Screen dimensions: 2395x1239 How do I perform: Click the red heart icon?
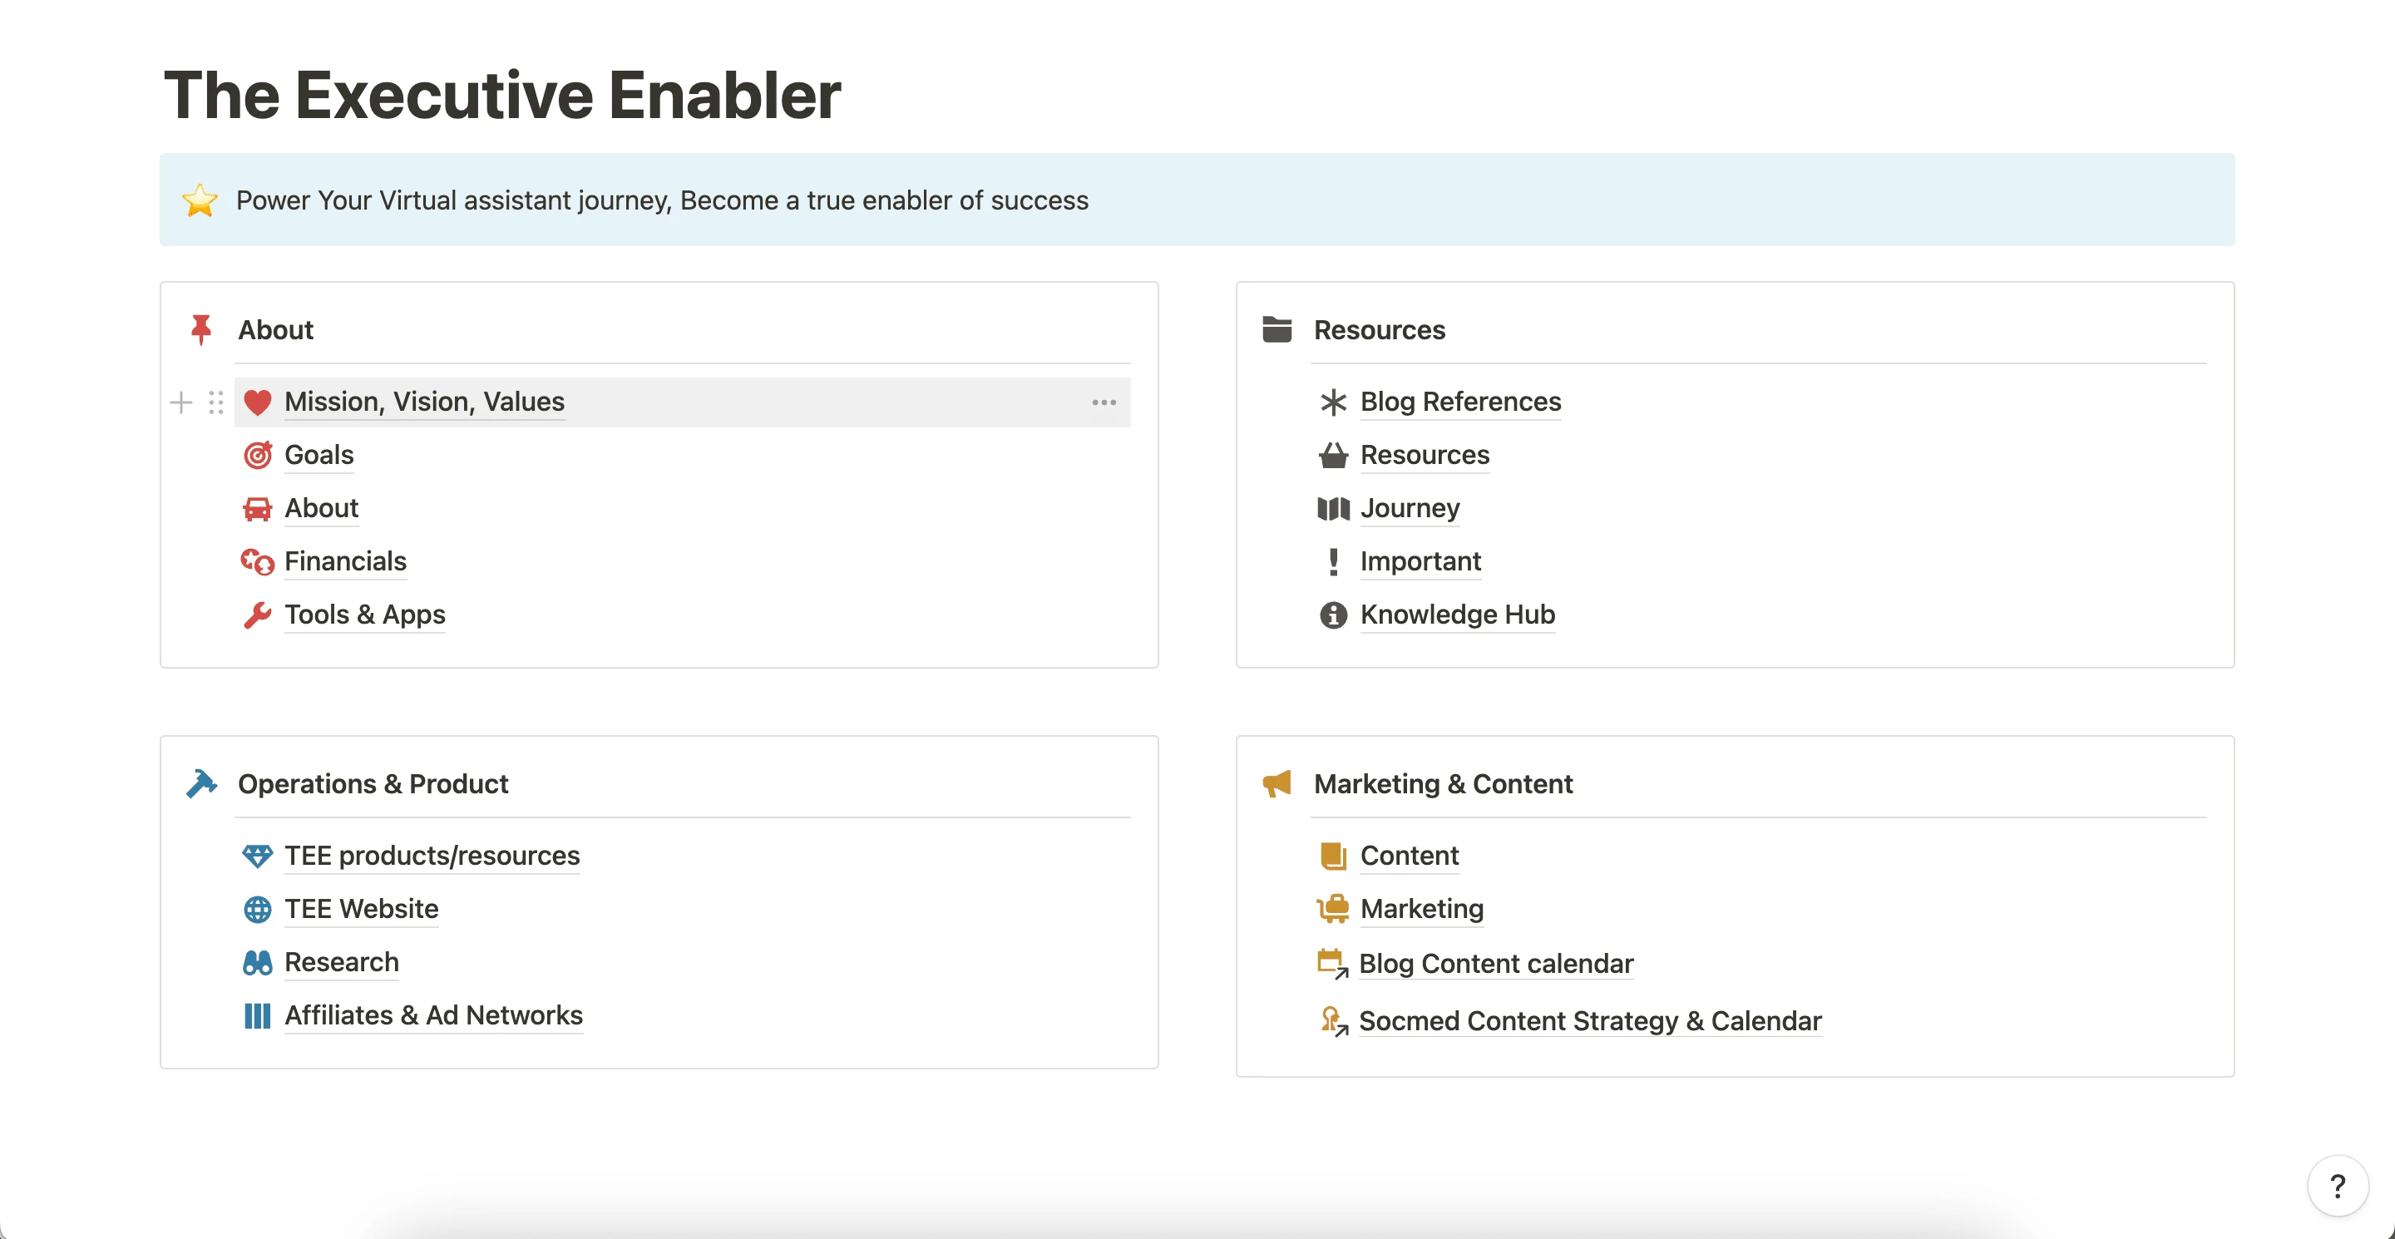pyautogui.click(x=258, y=402)
